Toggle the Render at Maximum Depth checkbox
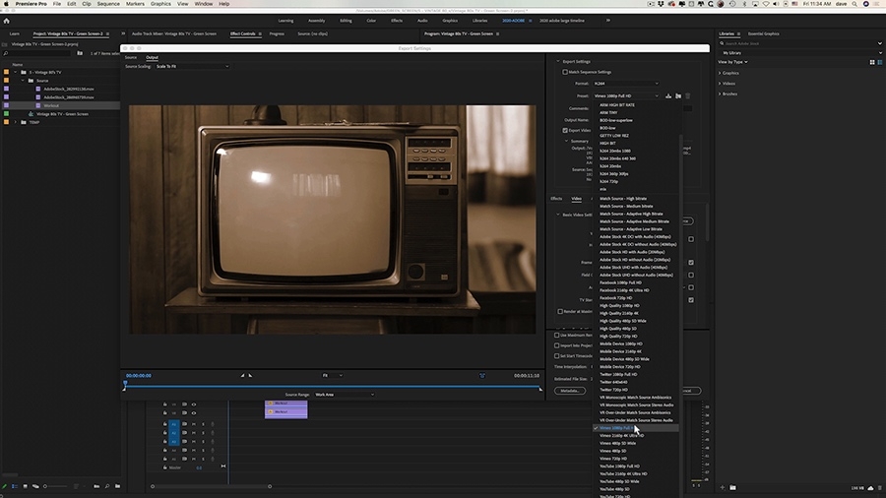The image size is (886, 498). click(x=560, y=311)
